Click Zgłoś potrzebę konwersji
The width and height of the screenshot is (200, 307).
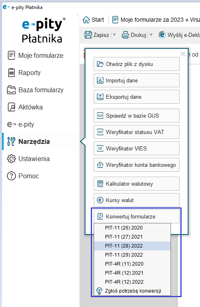(133, 291)
